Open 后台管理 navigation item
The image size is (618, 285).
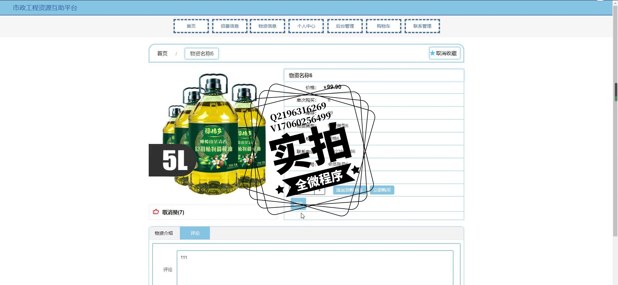[x=345, y=26]
